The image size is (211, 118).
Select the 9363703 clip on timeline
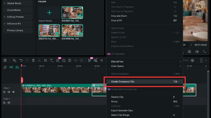pos(99,90)
